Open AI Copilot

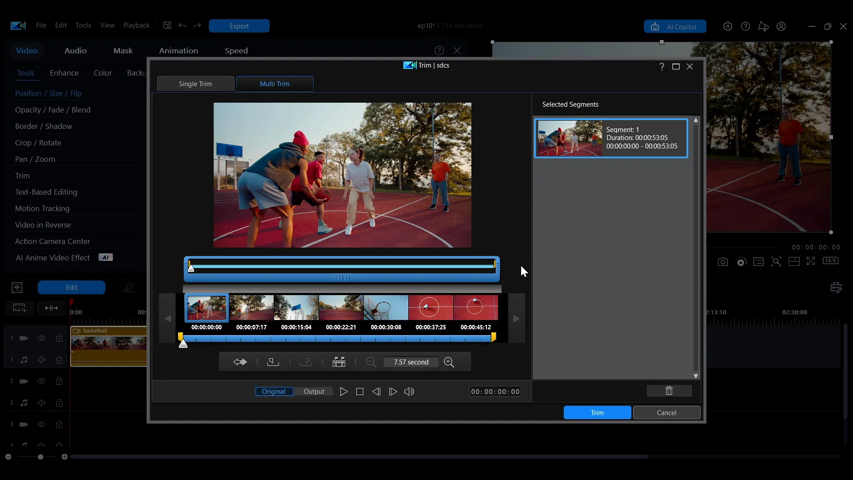[x=675, y=27]
